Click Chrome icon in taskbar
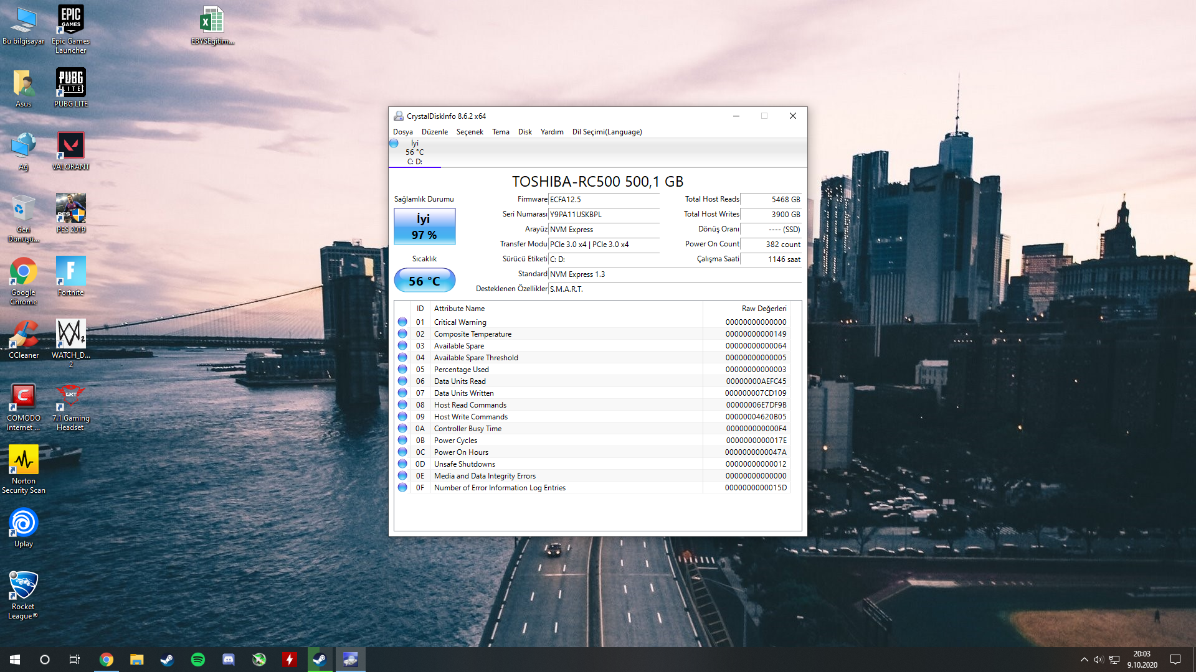 coord(107,660)
